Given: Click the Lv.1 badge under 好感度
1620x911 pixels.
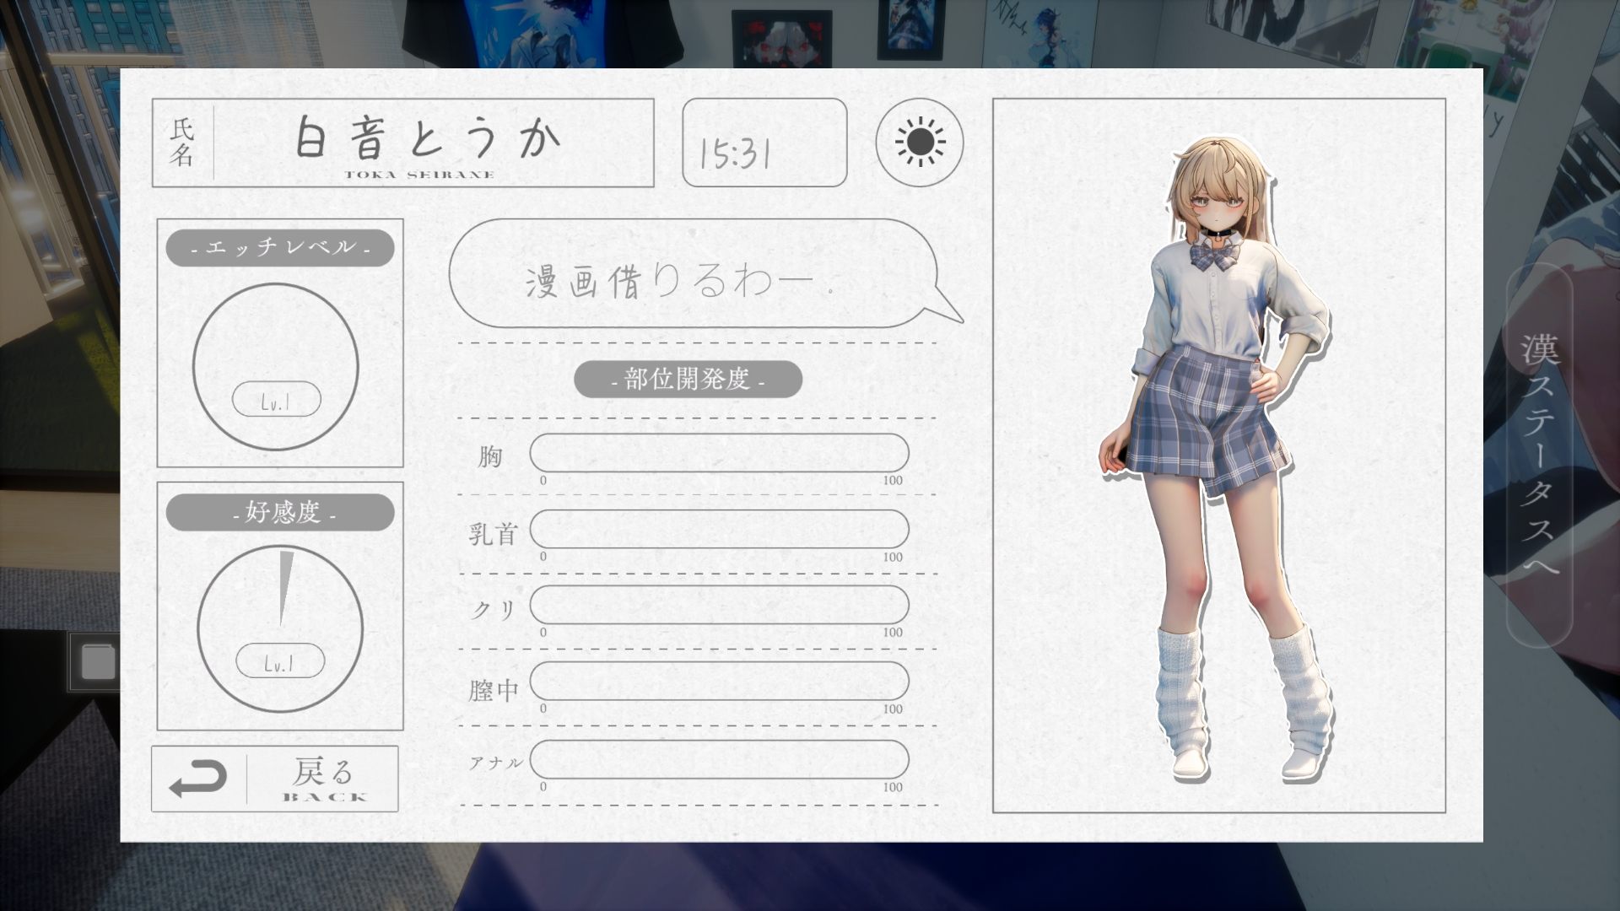Looking at the screenshot, I should [x=280, y=661].
